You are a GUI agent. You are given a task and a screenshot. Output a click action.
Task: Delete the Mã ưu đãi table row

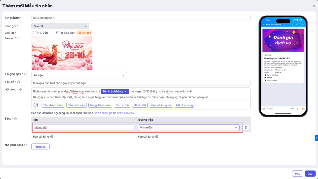[246, 127]
